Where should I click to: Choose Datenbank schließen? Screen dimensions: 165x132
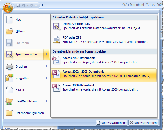coord(29,113)
